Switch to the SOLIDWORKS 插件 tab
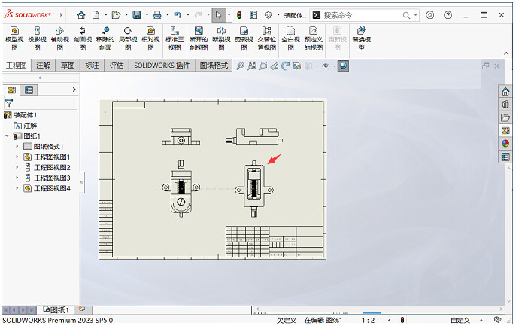Viewport: 516px width, 326px height. coord(162,66)
